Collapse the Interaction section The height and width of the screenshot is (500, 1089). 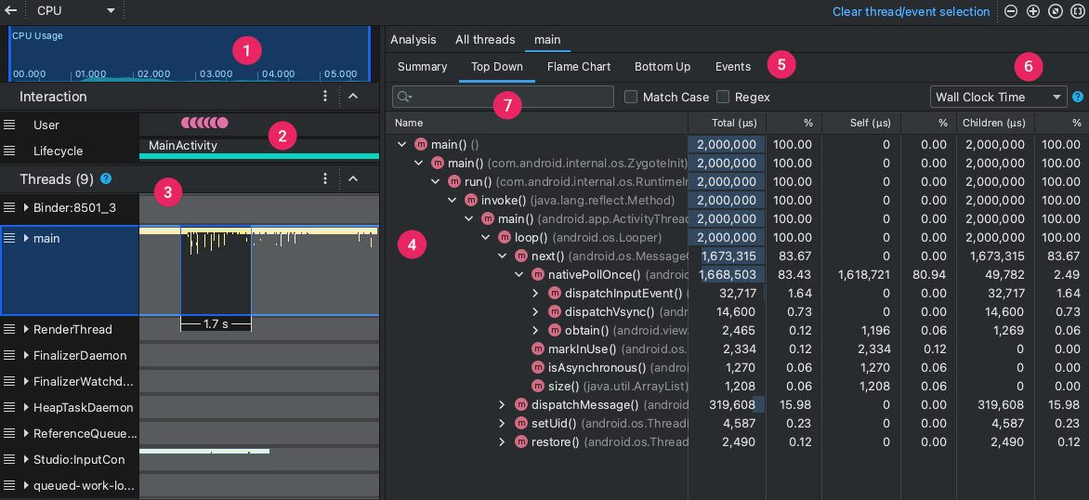(x=352, y=97)
